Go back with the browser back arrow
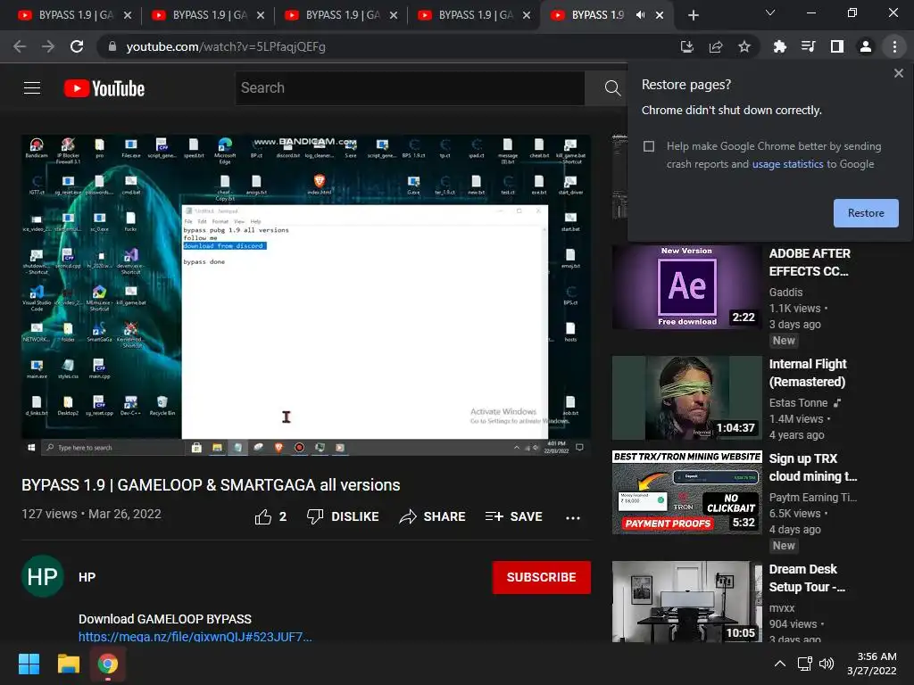The width and height of the screenshot is (914, 685). (20, 46)
